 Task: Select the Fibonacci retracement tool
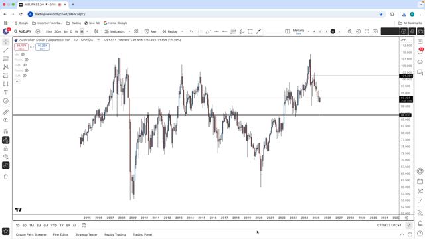(x=6, y=58)
